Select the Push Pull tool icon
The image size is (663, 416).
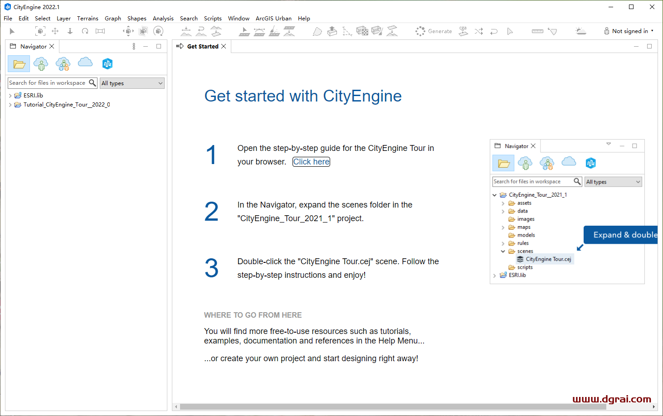point(332,31)
